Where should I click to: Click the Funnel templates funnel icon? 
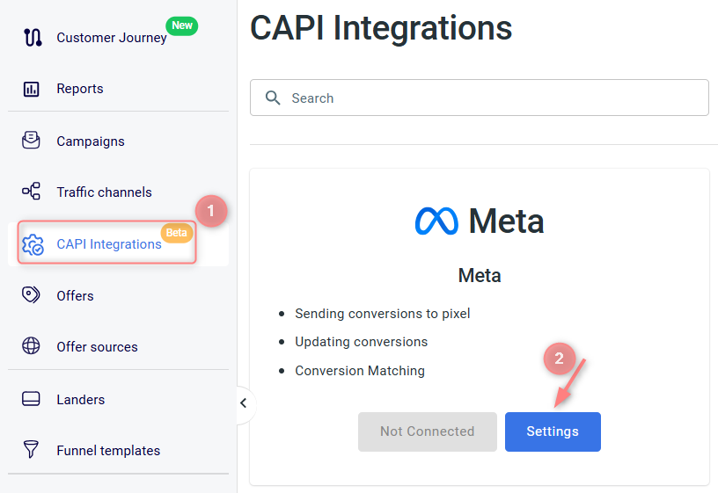click(31, 450)
